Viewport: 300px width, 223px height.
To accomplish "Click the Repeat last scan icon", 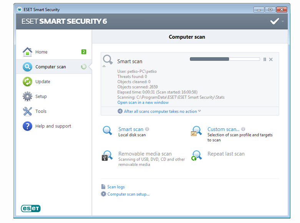I will (197, 156).
